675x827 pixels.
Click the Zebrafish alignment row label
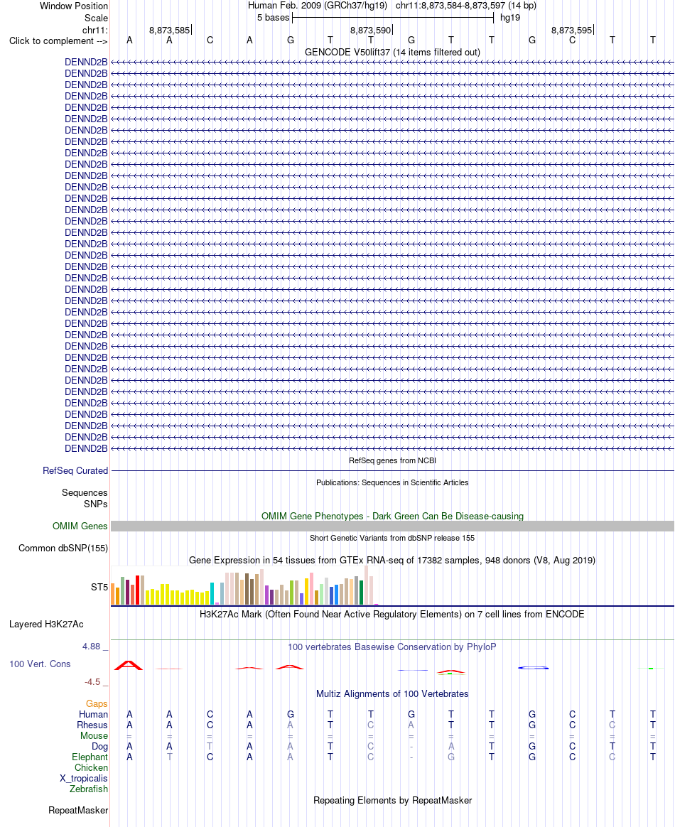[x=89, y=789]
